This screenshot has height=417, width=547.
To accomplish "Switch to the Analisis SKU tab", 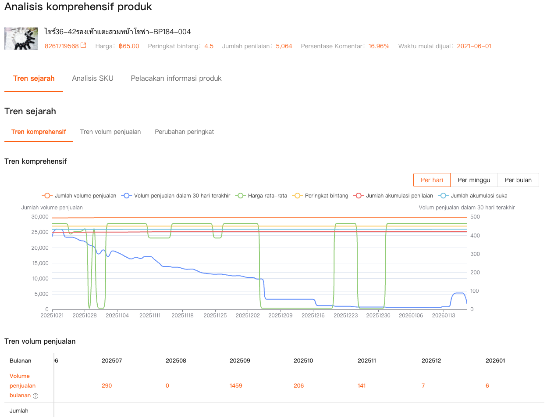I will [92, 79].
